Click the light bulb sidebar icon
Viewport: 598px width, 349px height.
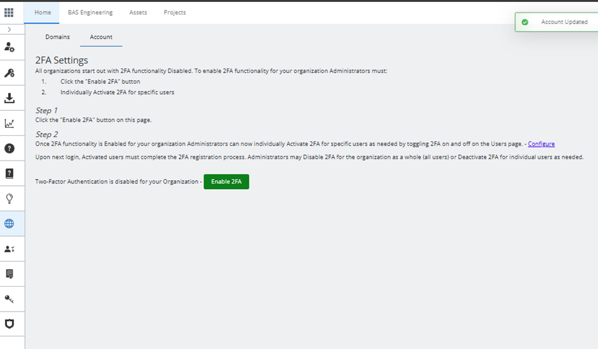click(x=10, y=199)
